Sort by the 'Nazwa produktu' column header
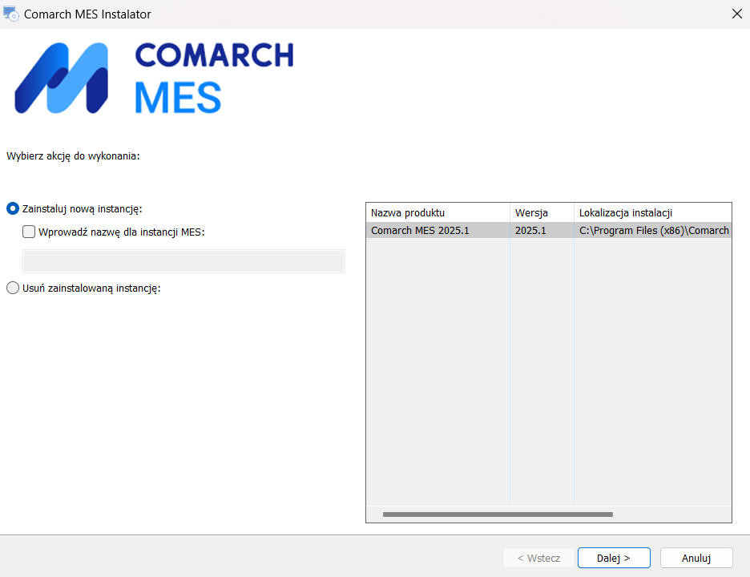Viewport: 750px width, 577px height. (437, 212)
